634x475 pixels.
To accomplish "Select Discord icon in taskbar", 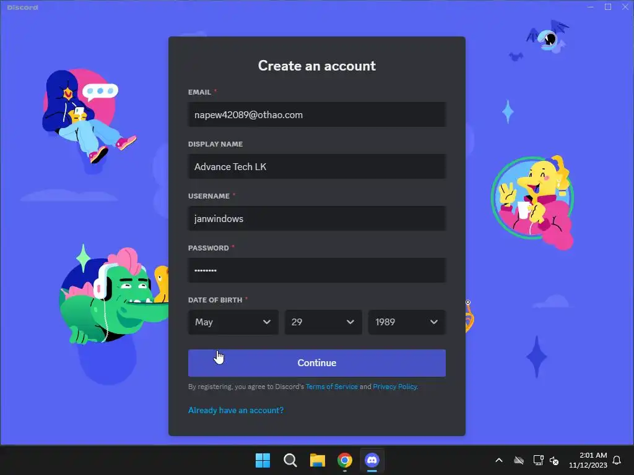I will pos(372,460).
